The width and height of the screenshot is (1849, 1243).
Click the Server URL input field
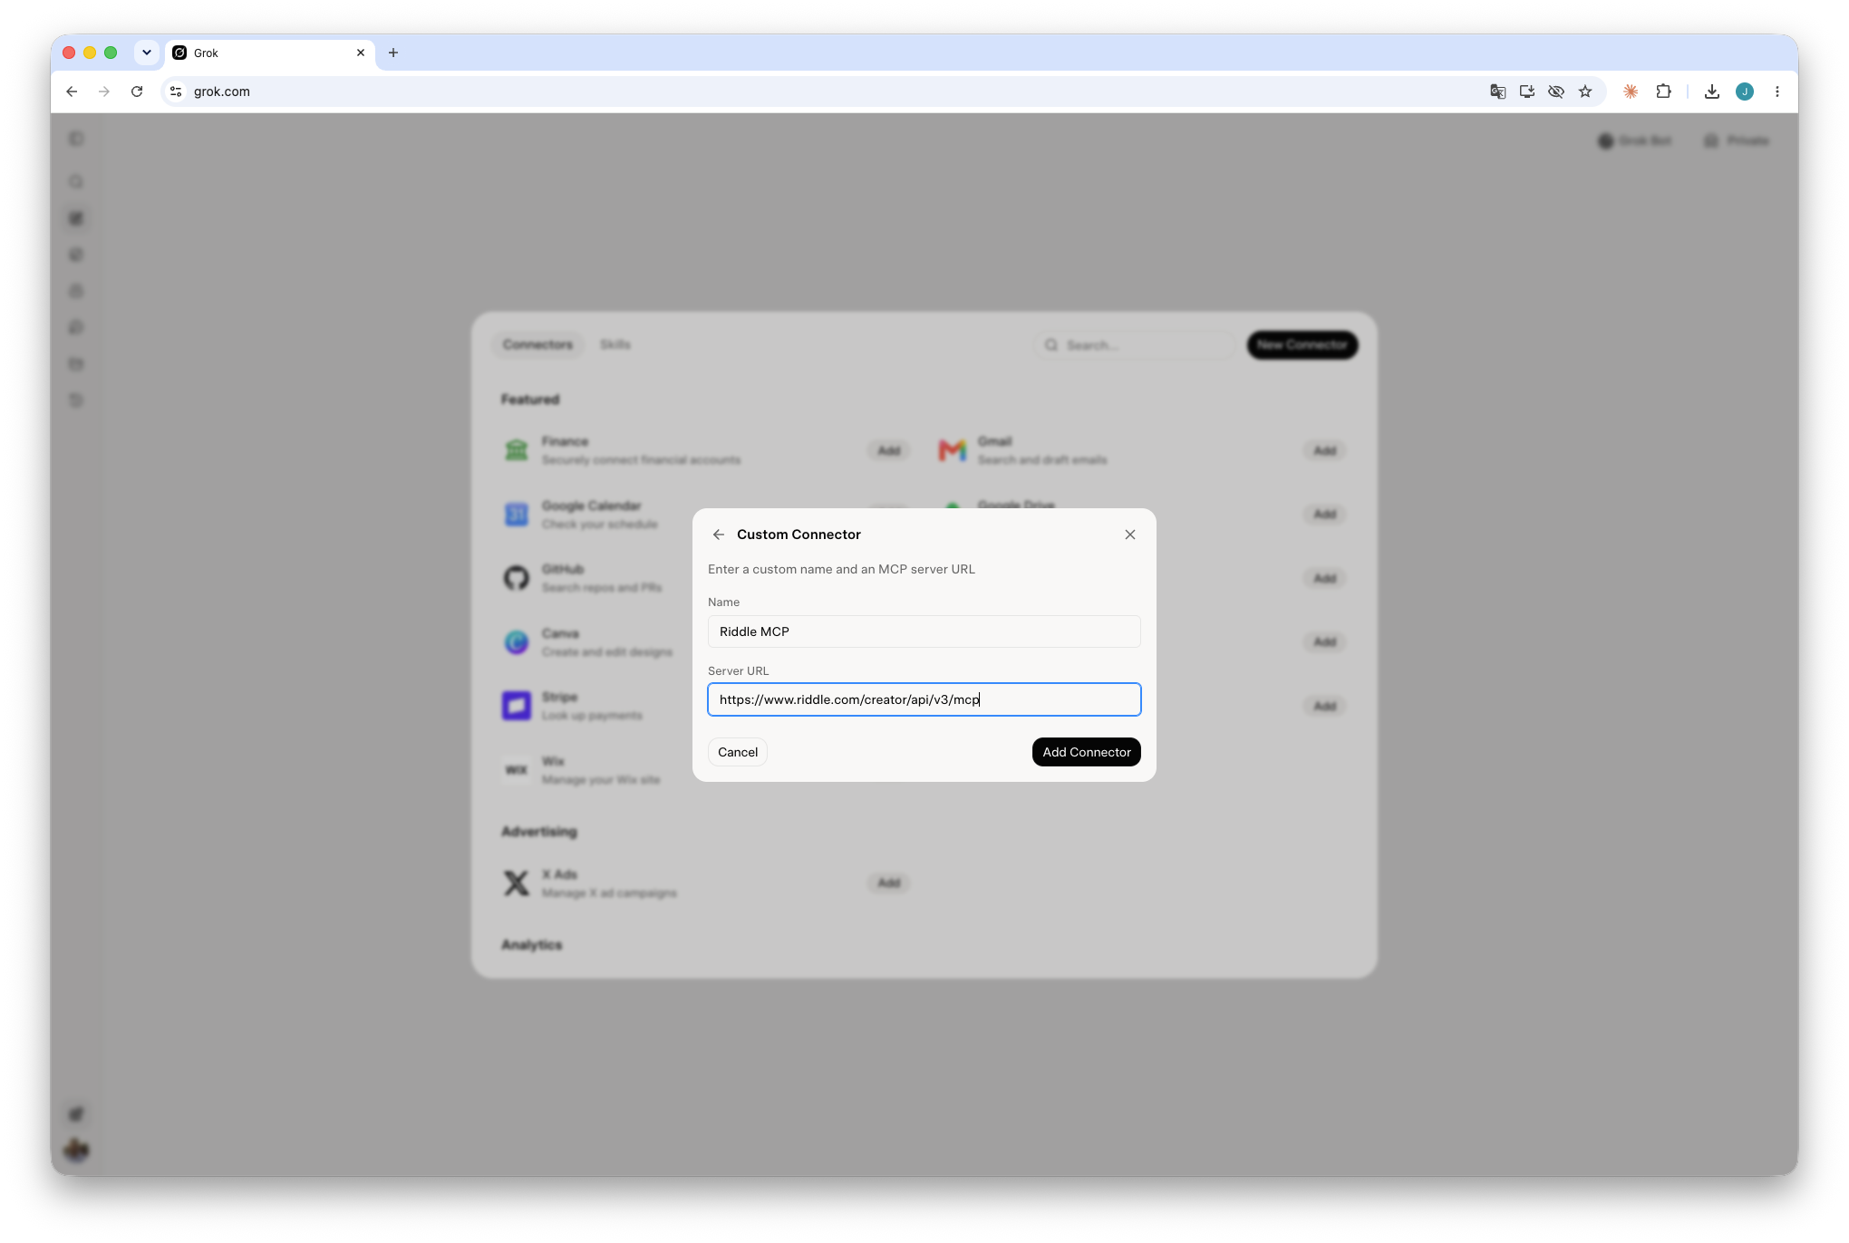[x=924, y=699]
